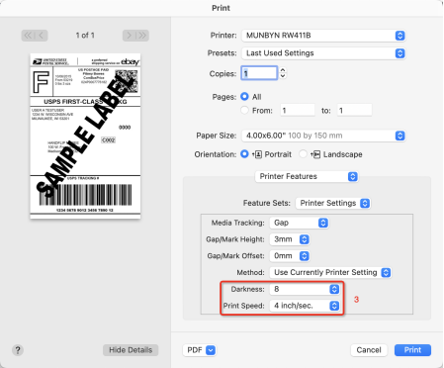
Task: Open the Media Tracking Gap dropdown
Action: pyautogui.click(x=299, y=223)
